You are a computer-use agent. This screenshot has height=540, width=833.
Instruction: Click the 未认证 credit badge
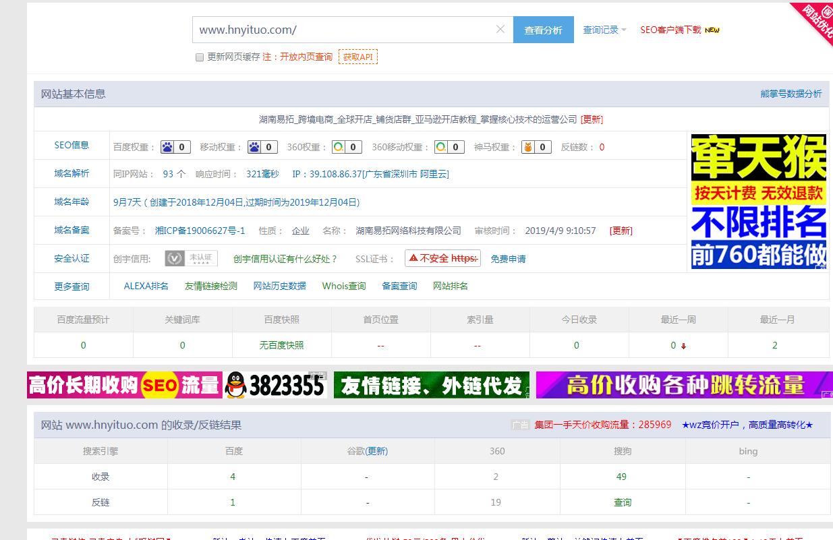[x=191, y=258]
